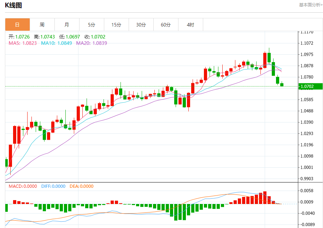Screen dimensions: 323x228
Task: Click the DIFF: 0.0000 label
Action: (53, 186)
